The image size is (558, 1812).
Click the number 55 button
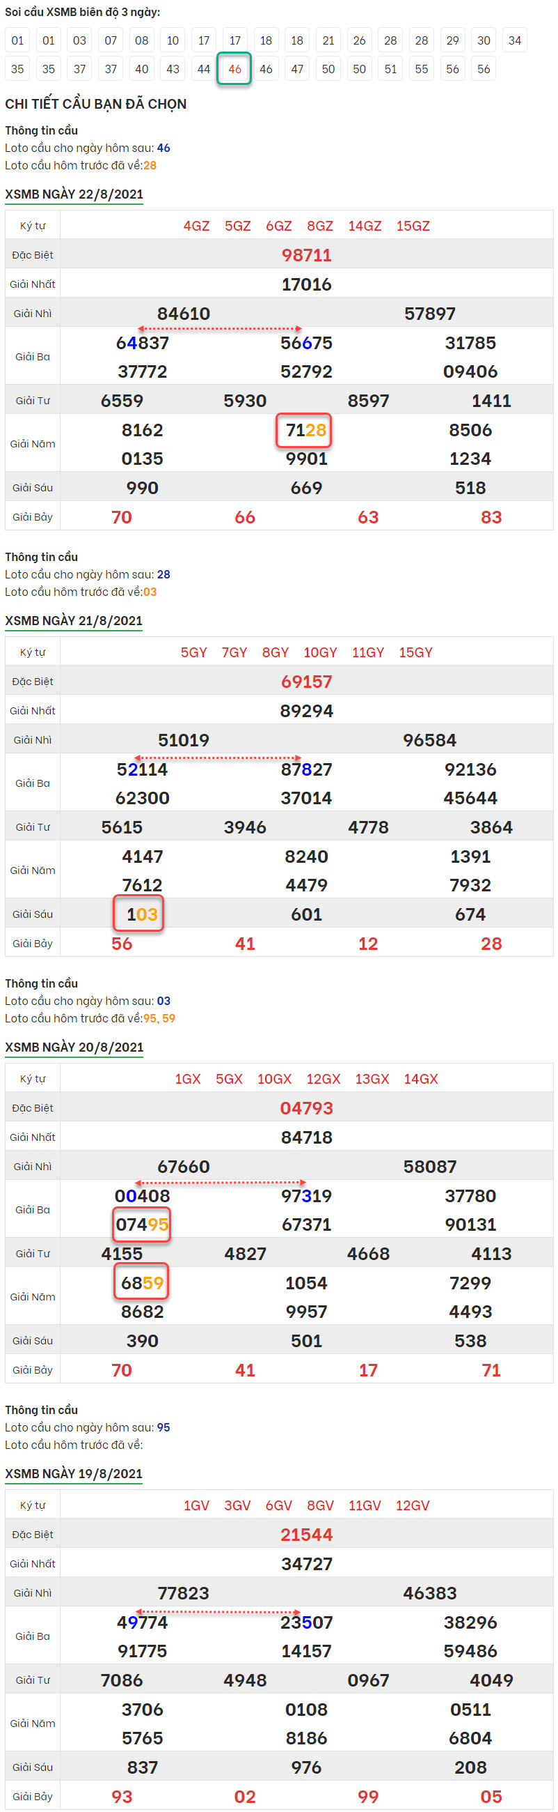tap(421, 69)
